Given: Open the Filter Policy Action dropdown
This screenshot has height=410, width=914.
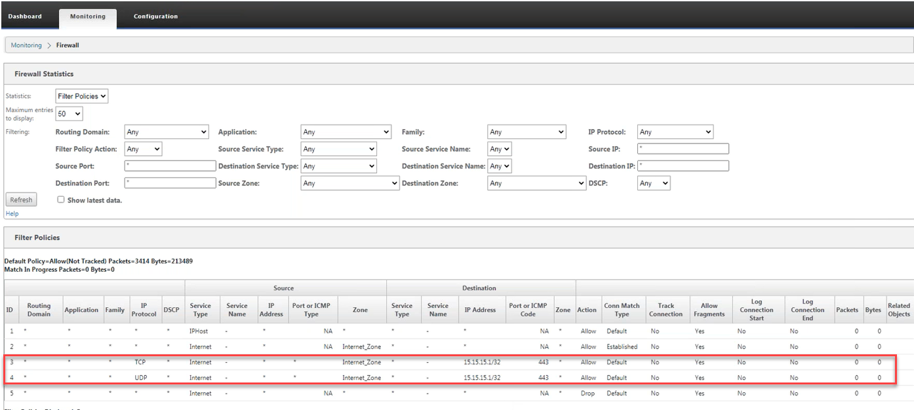Looking at the screenshot, I should click(x=143, y=149).
